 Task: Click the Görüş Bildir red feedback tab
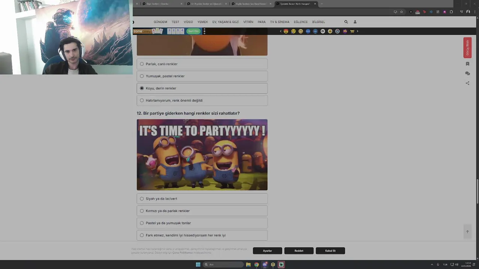coord(467,47)
